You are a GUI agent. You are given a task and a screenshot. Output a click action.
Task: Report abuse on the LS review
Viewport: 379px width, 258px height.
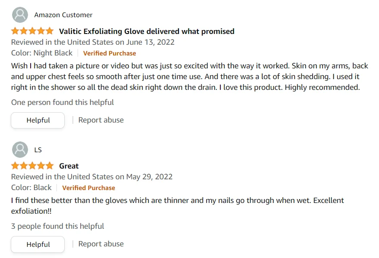[x=101, y=244]
